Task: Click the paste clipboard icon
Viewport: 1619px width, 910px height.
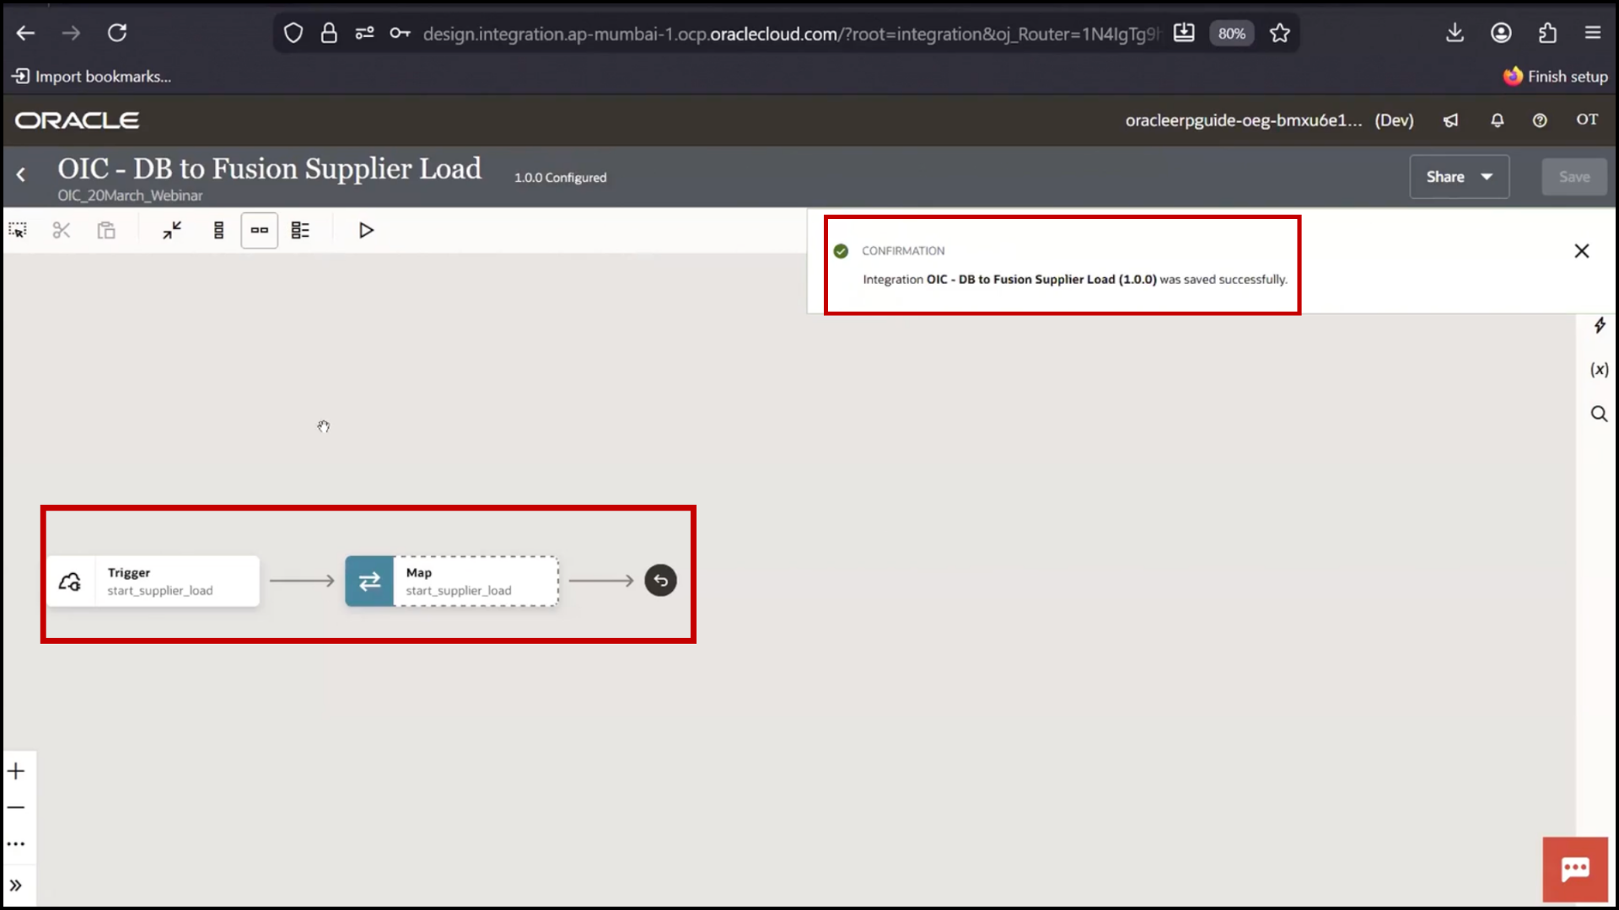Action: [x=106, y=230]
